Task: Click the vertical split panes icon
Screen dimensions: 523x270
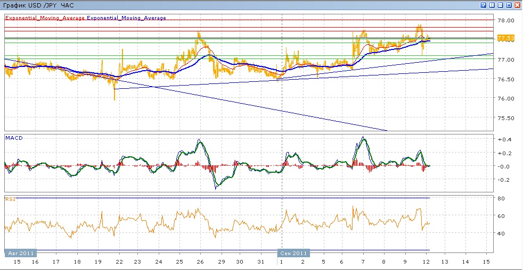Action: click(x=492, y=5)
